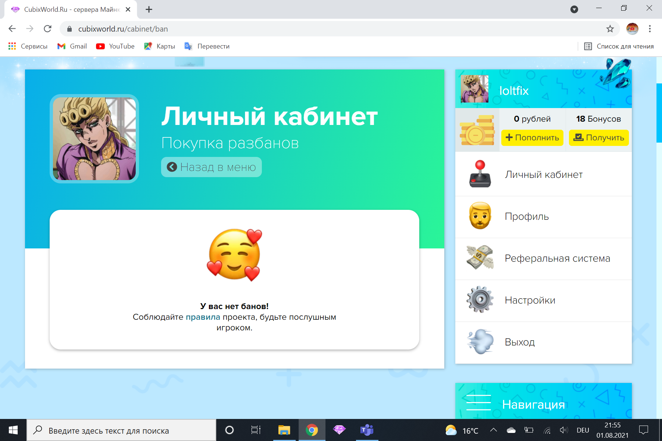Click the bearded face Профиль icon
Viewport: 662px width, 441px height.
pos(480,216)
